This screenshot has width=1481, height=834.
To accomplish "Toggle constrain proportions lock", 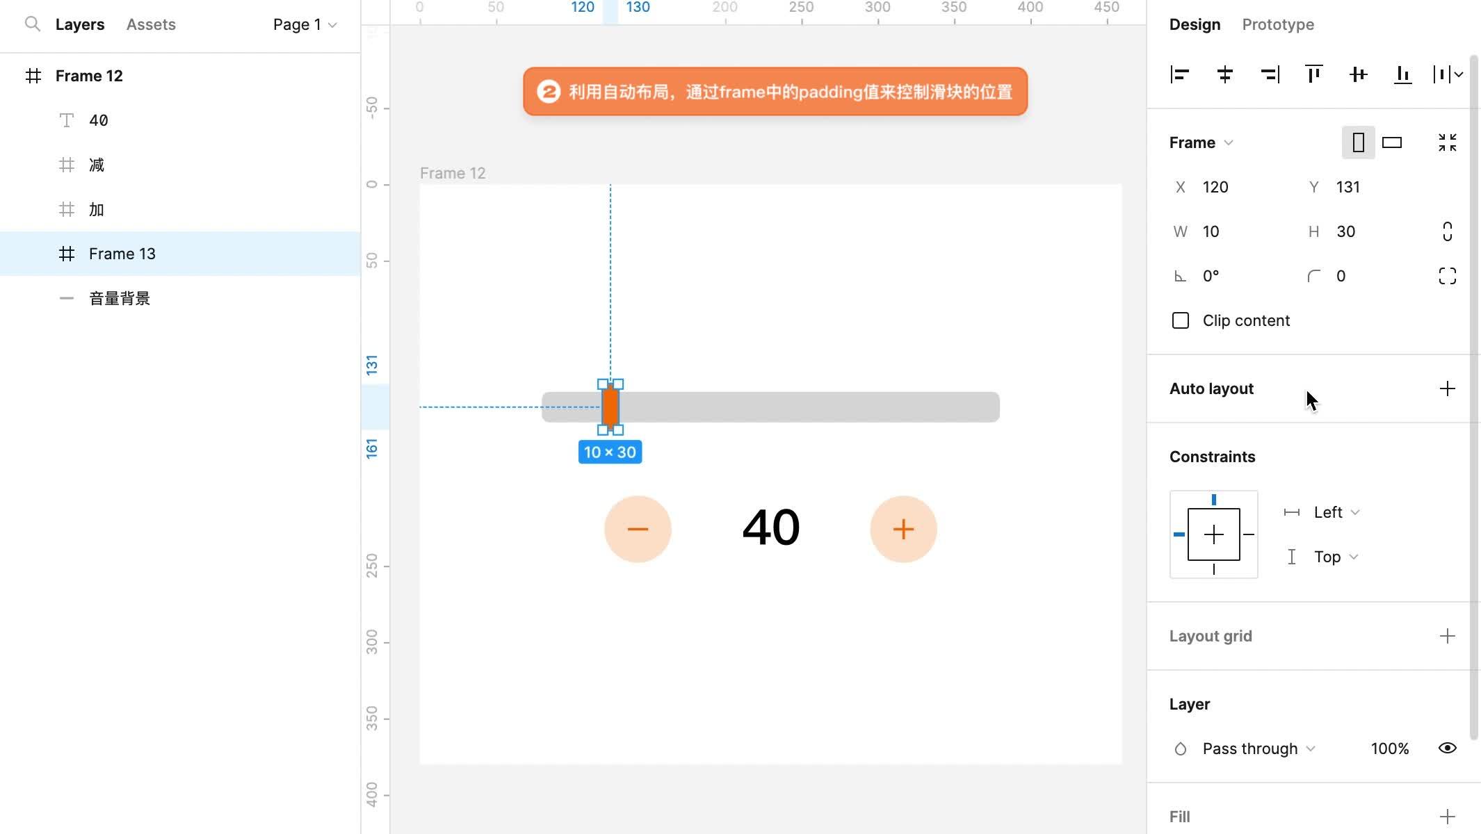I will (1447, 231).
